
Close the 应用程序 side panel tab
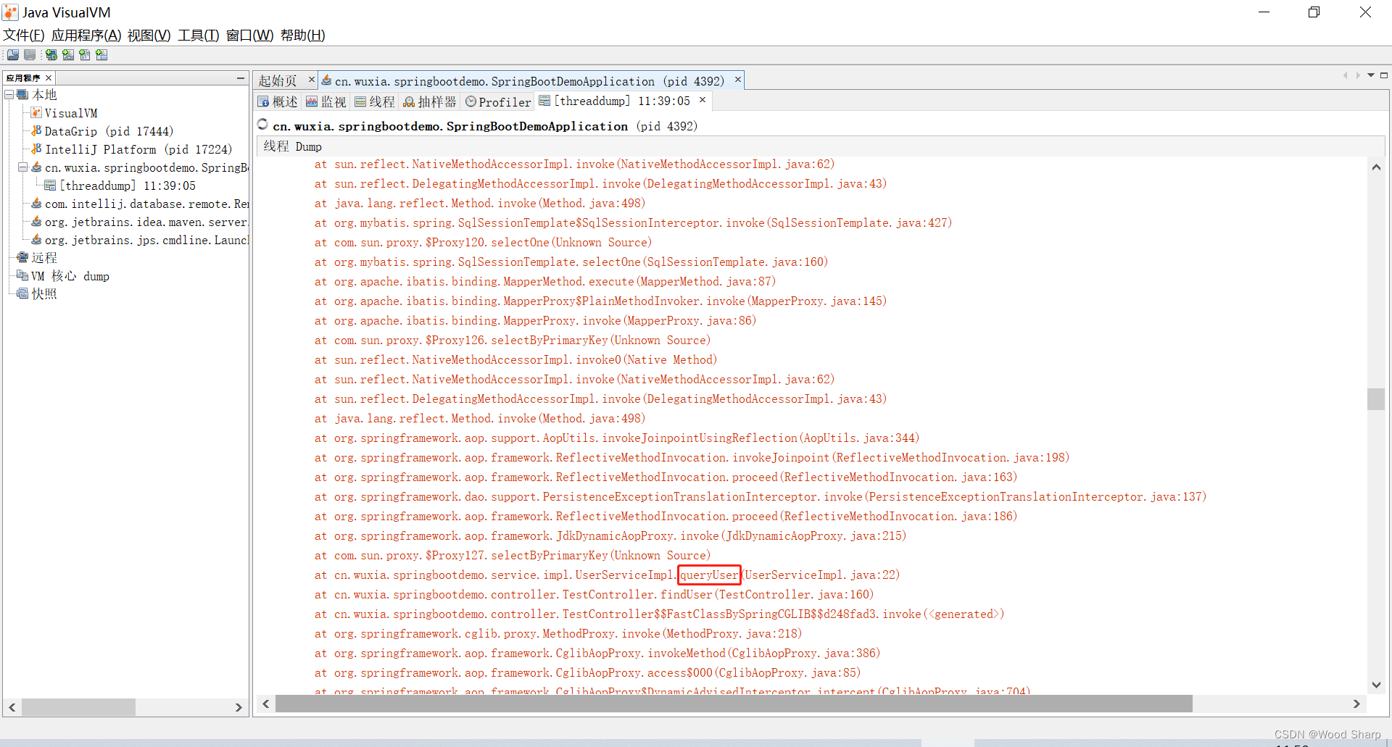click(x=49, y=78)
